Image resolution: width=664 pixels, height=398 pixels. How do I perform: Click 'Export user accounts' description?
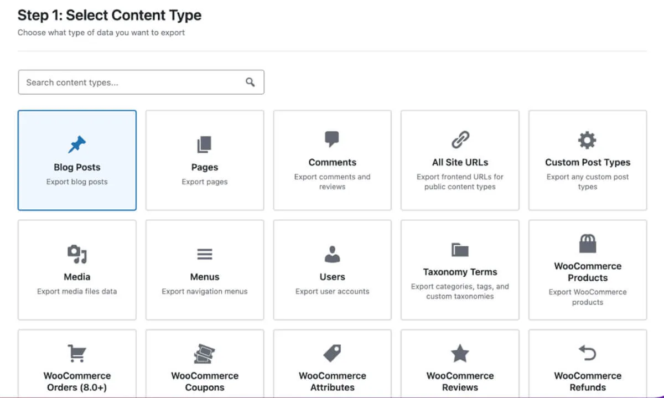(x=332, y=291)
